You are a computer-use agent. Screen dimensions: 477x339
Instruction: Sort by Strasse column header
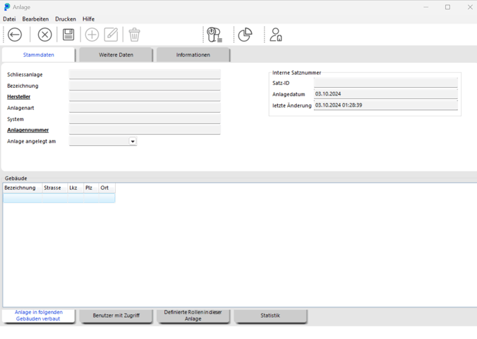coord(55,188)
